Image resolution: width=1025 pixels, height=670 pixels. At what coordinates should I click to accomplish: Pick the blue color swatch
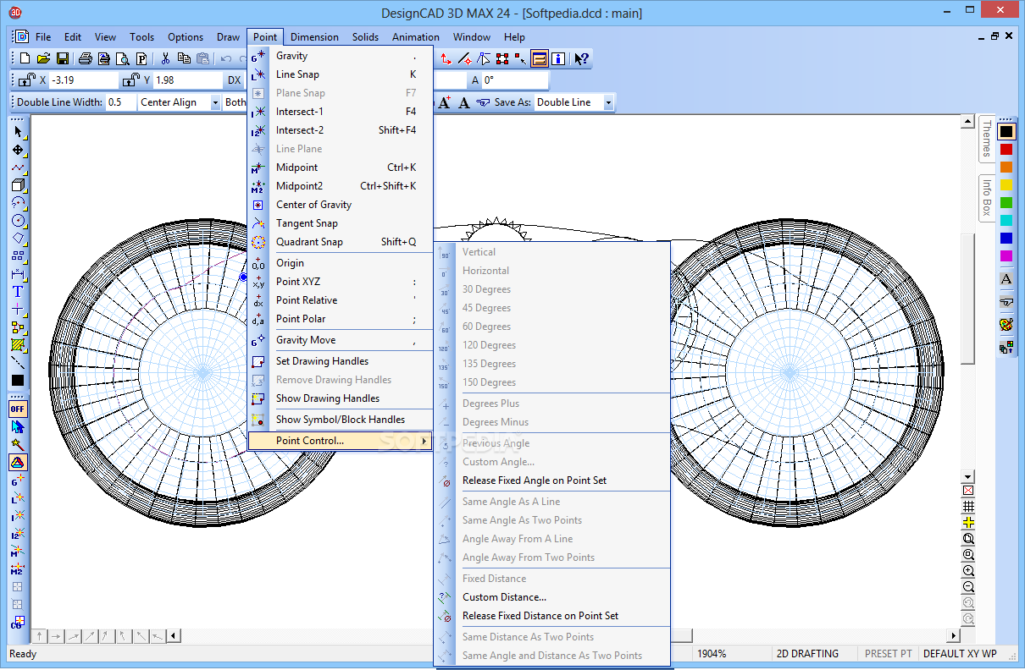[x=1006, y=239]
